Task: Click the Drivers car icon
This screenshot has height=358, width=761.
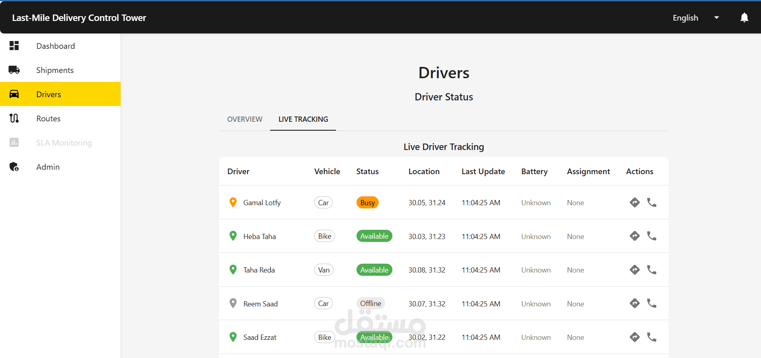Action: (14, 94)
